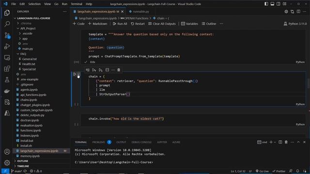Image resolution: width=310 pixels, height=174 pixels.
Task: Add a new Markdown cell
Action: 98,24
